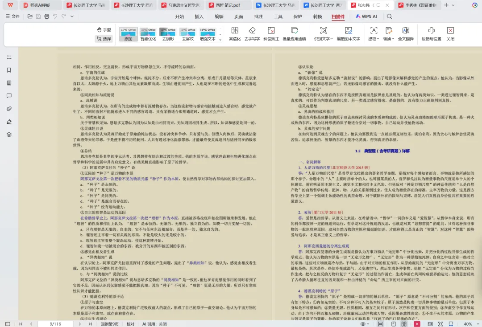
Task: Click the 批量应用滤镜 batch filter icon
Action: tap(294, 34)
